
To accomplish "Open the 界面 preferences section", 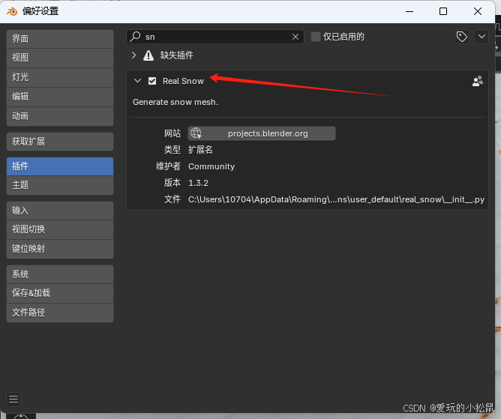I will 60,39.
